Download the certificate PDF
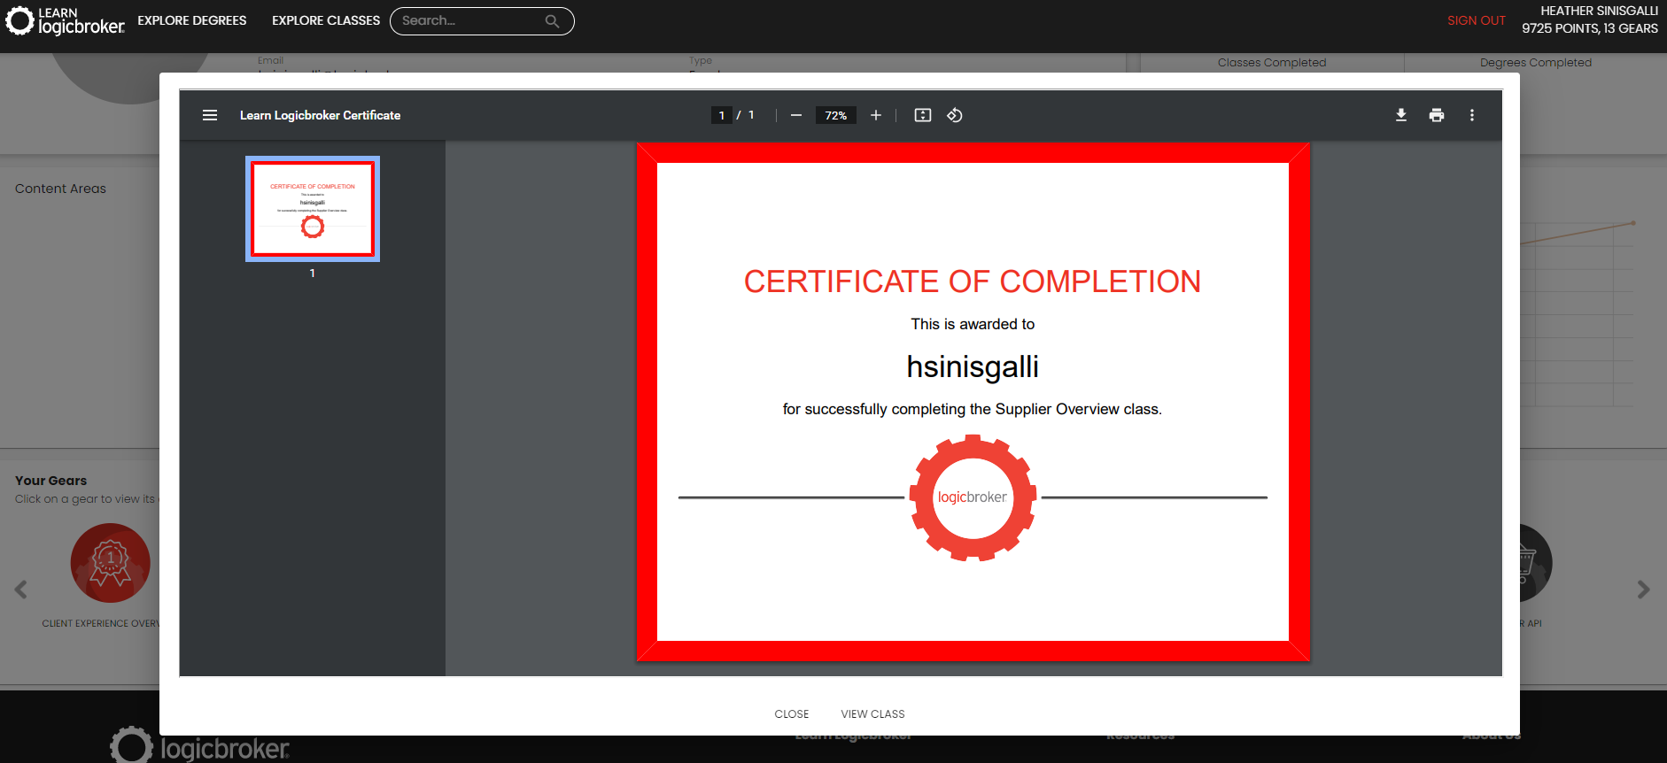 [x=1401, y=115]
